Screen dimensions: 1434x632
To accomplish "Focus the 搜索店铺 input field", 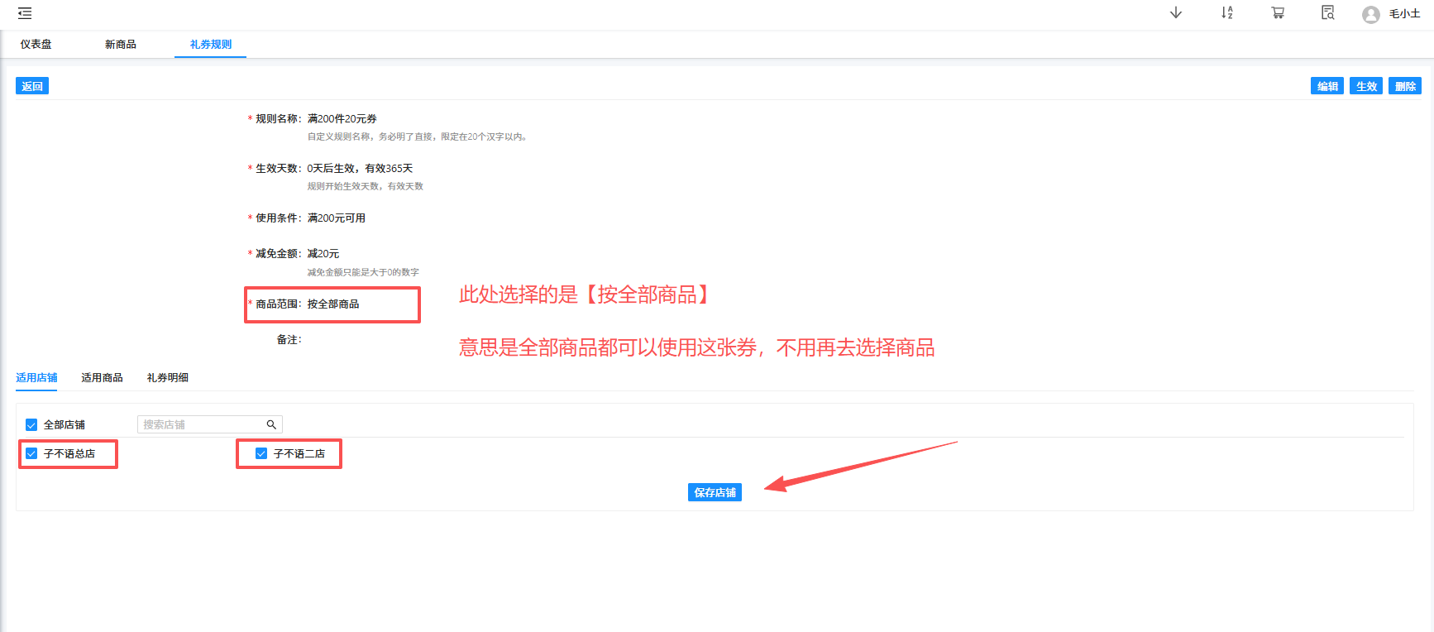I will click(200, 424).
